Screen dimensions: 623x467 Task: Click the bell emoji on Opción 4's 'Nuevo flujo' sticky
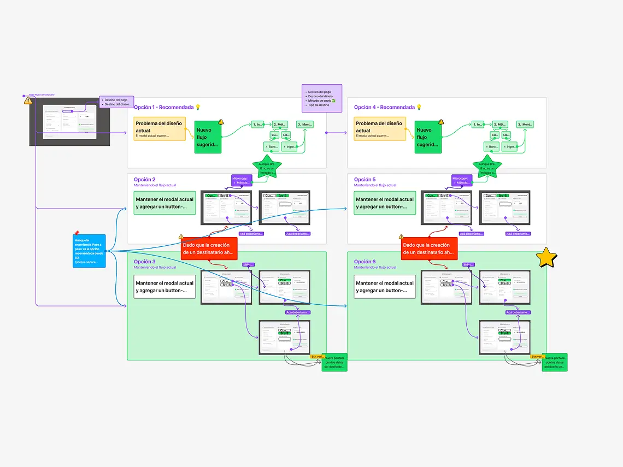(x=441, y=122)
